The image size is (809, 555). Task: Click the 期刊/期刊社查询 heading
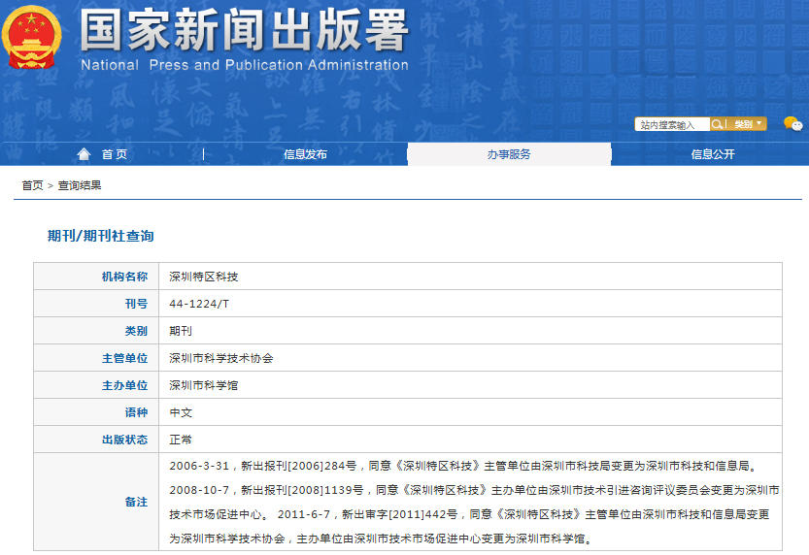101,236
